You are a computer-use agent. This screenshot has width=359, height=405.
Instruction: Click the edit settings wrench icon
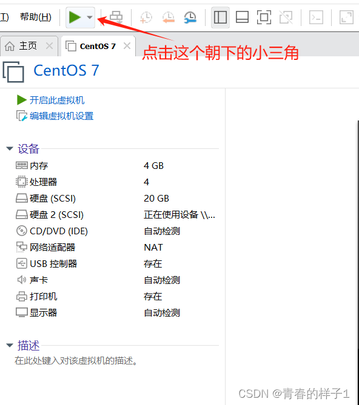click(x=22, y=116)
